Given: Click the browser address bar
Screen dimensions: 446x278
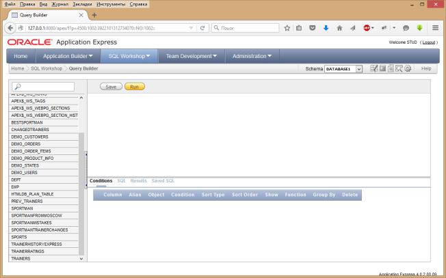Looking at the screenshot, I should click(107, 28).
